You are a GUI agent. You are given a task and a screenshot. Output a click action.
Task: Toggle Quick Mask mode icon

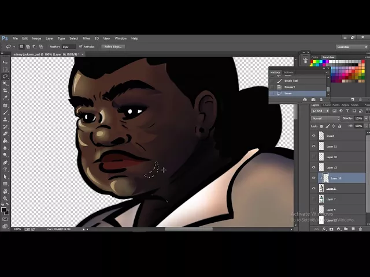pyautogui.click(x=5, y=219)
